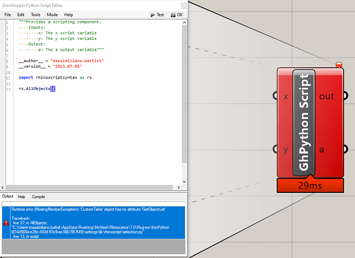The image size is (355, 258).
Task: Click the vertical scrollbar up arrow in editor
Action: pyautogui.click(x=184, y=22)
